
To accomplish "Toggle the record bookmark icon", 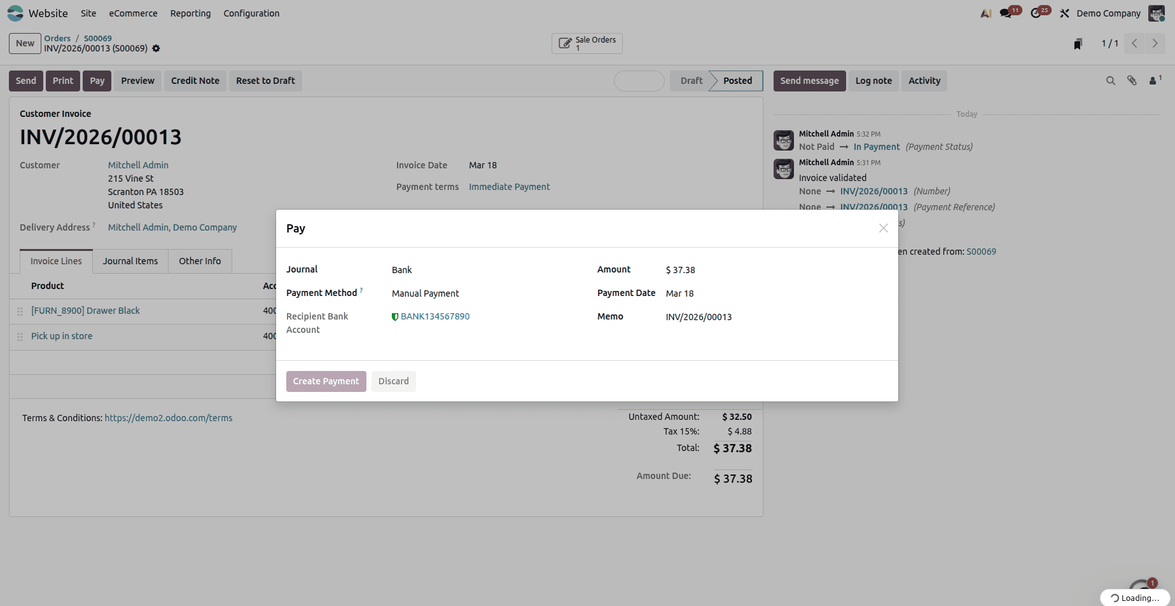I will (1076, 43).
